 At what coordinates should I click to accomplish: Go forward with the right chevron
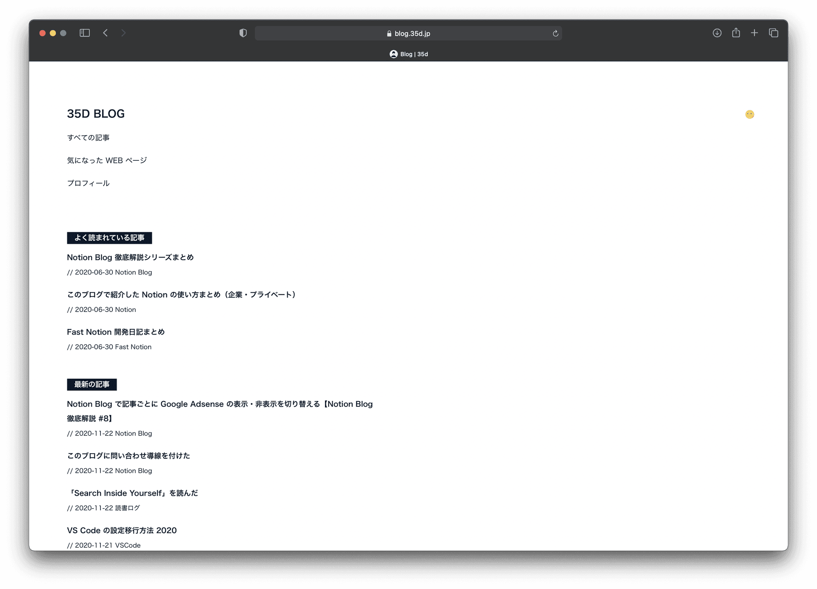click(123, 33)
